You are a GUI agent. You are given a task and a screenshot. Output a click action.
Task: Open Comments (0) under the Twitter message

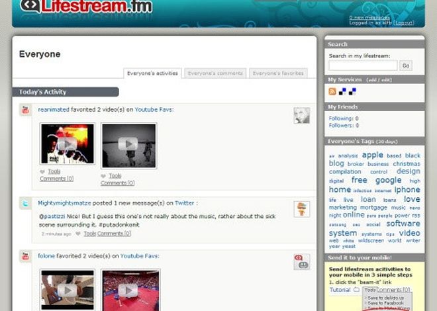coord(115,234)
